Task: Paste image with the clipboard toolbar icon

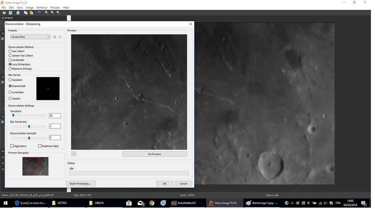Action: coord(31,13)
